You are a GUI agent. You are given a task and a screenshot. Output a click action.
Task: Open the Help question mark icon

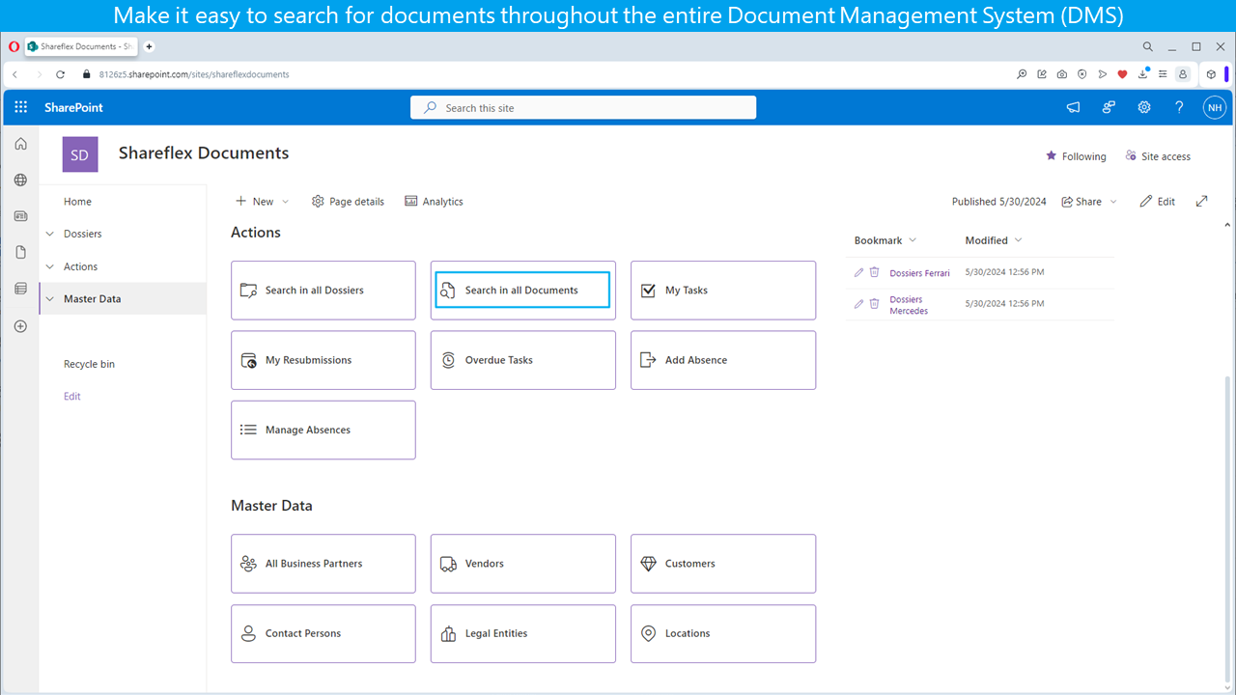(1179, 107)
